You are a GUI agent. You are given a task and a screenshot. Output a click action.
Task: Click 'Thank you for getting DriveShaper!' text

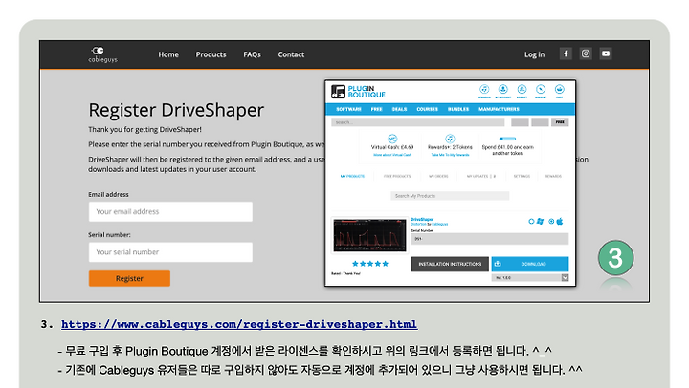click(x=144, y=129)
